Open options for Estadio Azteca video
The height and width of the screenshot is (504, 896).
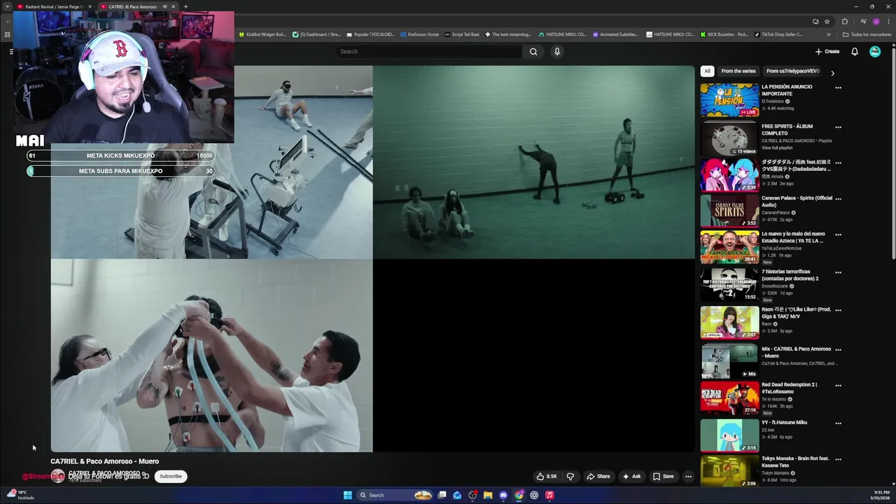coord(838,234)
